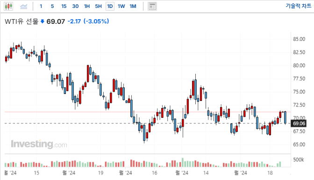The height and width of the screenshot is (180, 314).
Task: Click the 19 date axis label
Action: click(x=100, y=173)
